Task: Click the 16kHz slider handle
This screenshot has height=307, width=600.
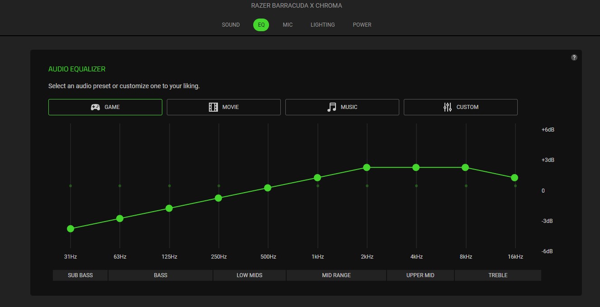Action: tap(515, 178)
